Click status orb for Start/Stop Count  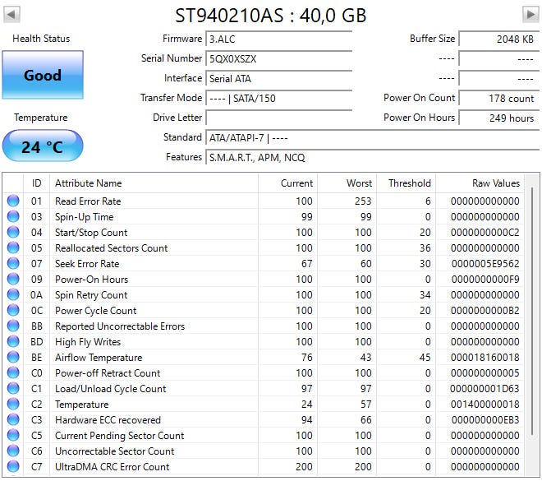tap(13, 232)
